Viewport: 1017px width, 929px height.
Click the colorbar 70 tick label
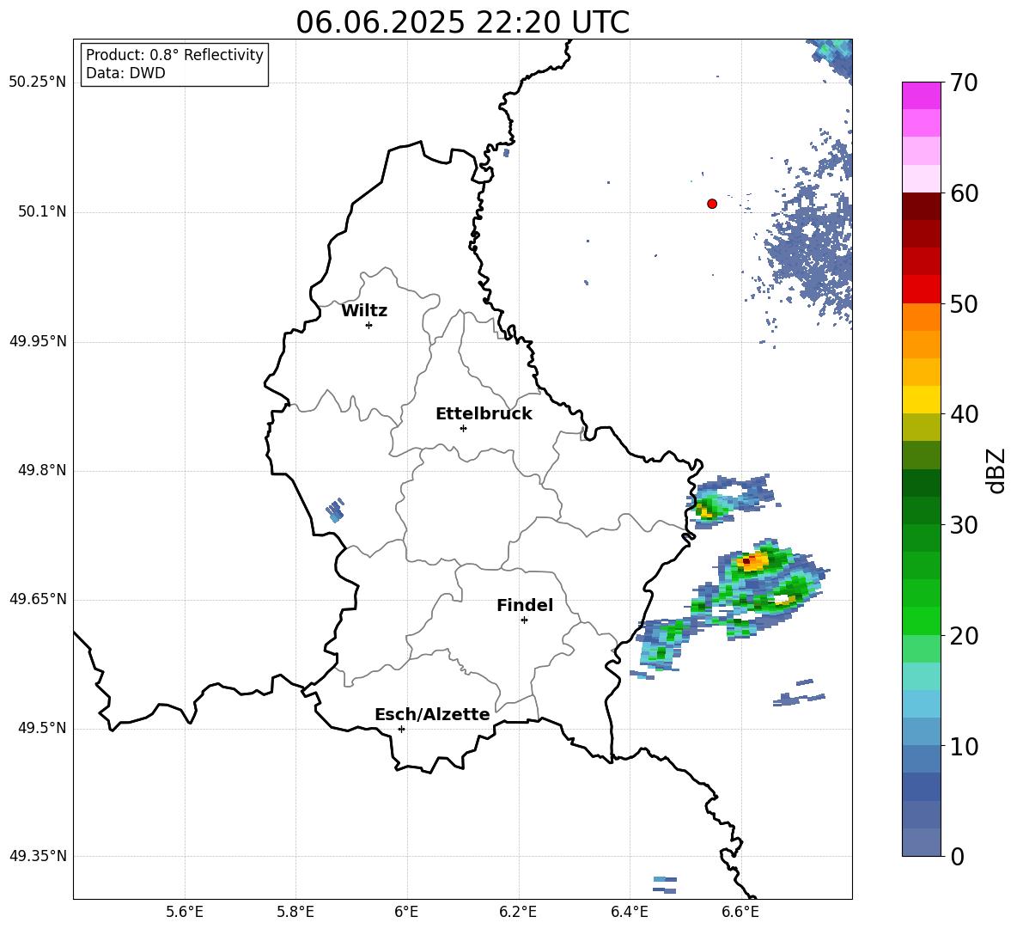tap(964, 83)
